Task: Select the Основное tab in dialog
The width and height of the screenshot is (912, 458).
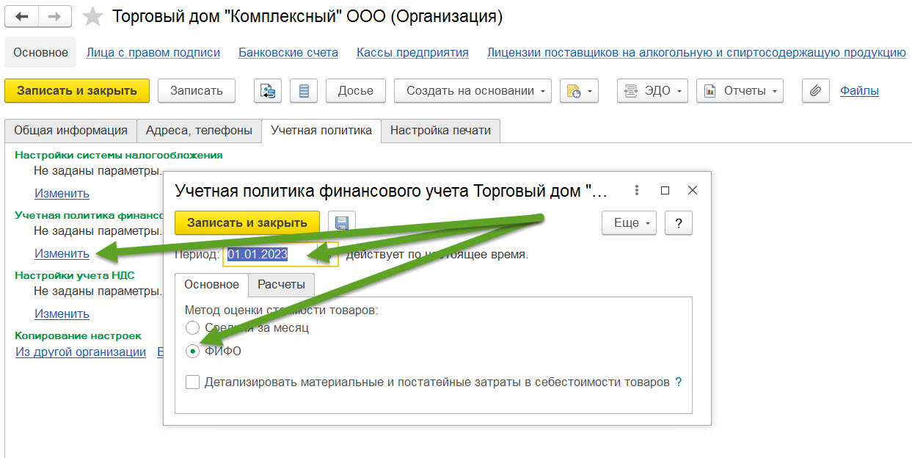Action: [211, 285]
